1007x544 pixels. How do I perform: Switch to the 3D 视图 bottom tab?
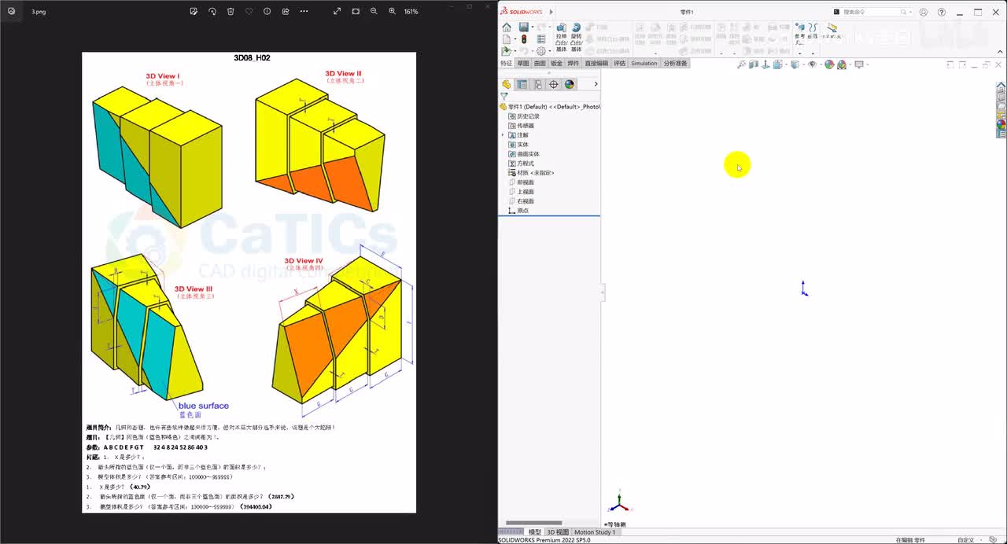point(557,532)
